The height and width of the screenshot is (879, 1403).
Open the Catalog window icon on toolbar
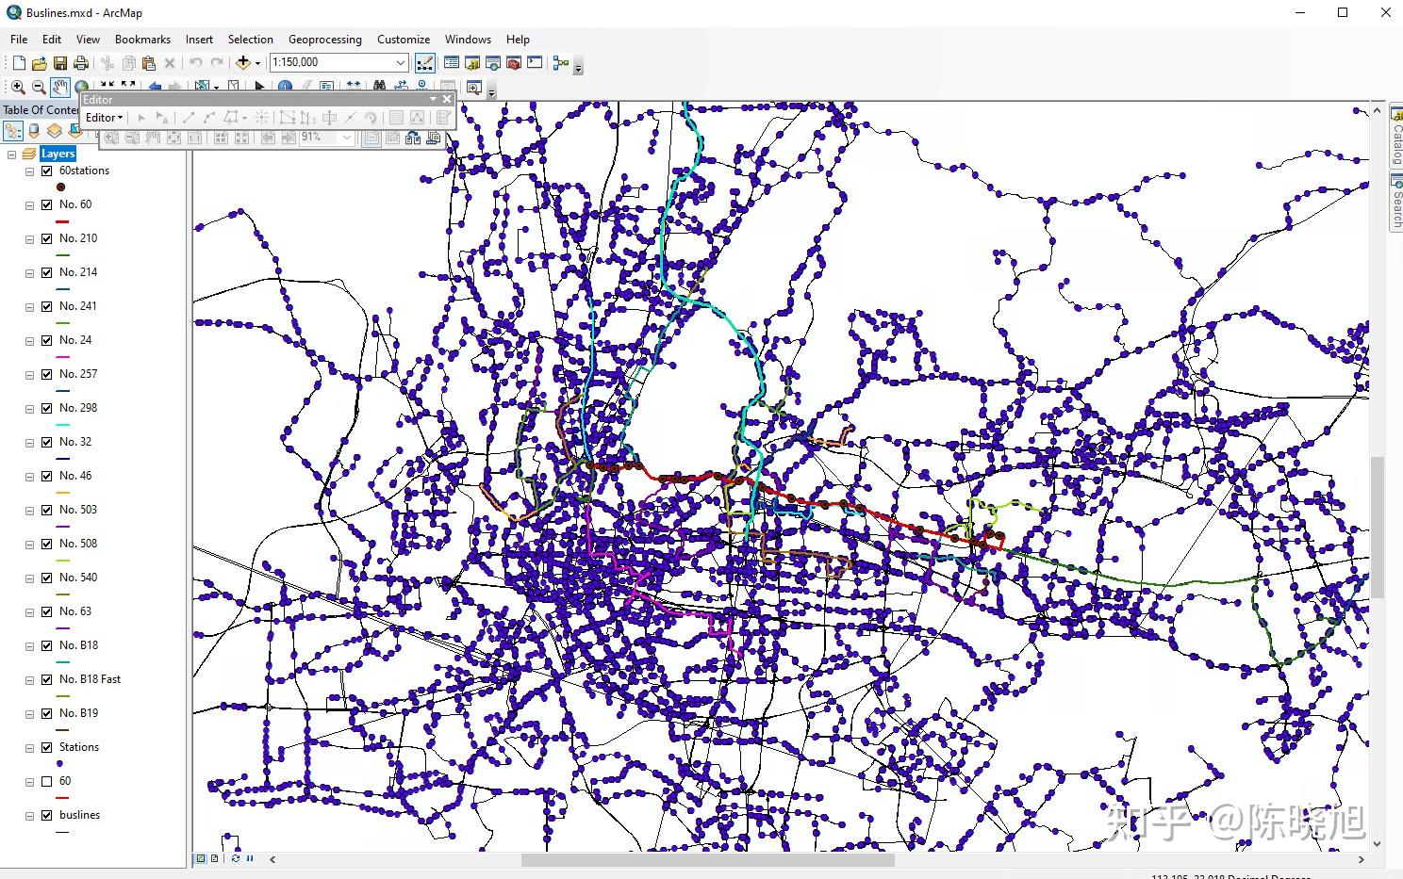coord(474,63)
